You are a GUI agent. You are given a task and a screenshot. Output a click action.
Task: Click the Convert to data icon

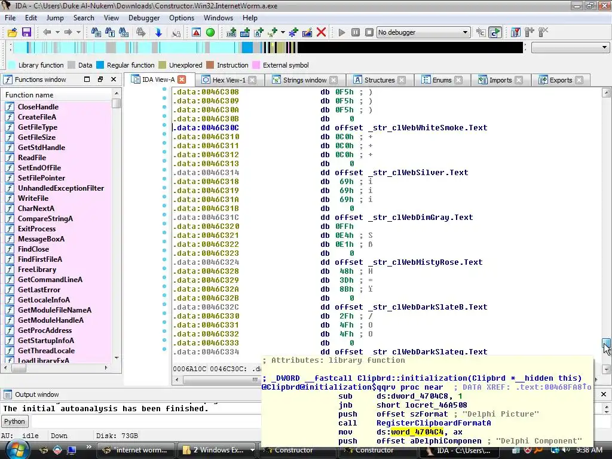click(x=245, y=32)
